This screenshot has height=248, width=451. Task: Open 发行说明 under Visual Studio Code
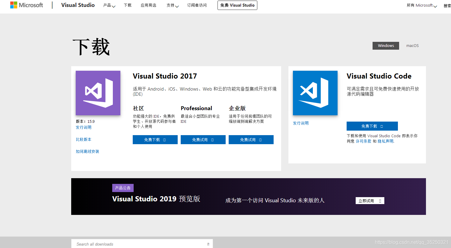pyautogui.click(x=301, y=123)
